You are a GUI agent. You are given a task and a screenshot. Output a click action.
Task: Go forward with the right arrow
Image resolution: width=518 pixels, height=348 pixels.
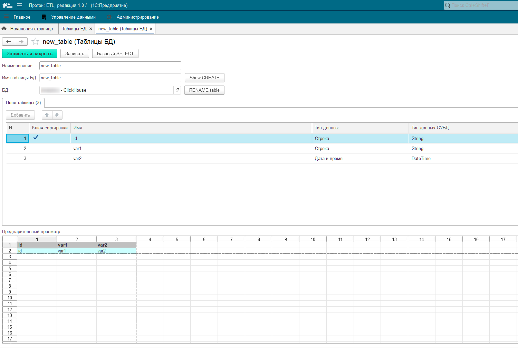(x=21, y=42)
